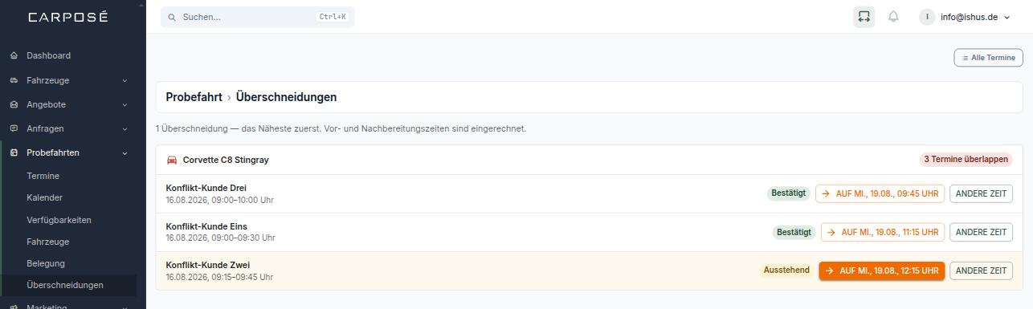The width and height of the screenshot is (1033, 309).
Task: Click the Überschneidungen breadcrumb title
Action: pyautogui.click(x=286, y=97)
